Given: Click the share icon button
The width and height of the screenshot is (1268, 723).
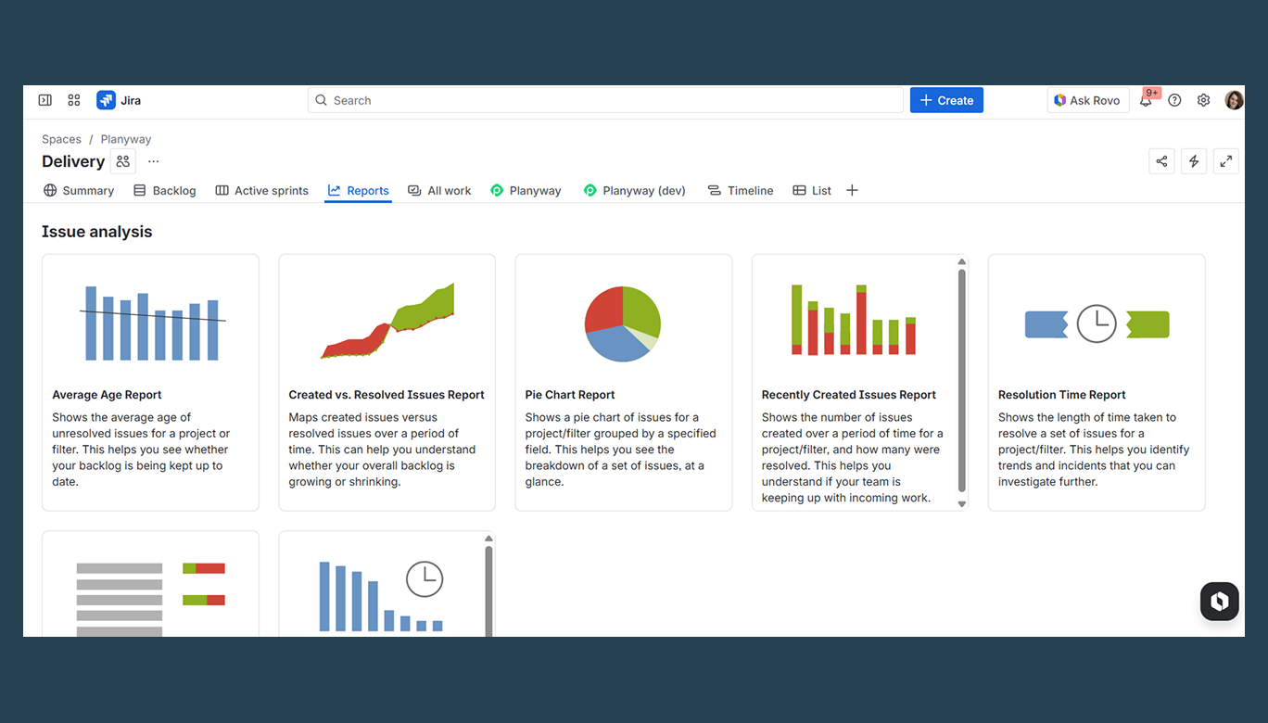Looking at the screenshot, I should 1161,161.
